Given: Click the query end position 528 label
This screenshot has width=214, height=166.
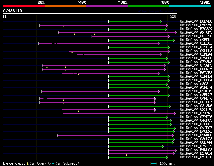Looking at the screenshot, I should (x=173, y=16).
